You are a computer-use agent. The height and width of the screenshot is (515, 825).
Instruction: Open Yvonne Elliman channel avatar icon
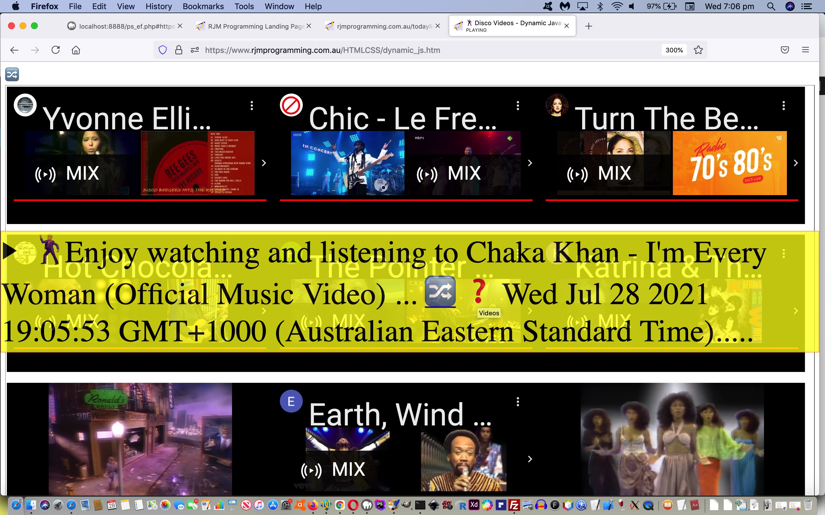[x=25, y=105]
